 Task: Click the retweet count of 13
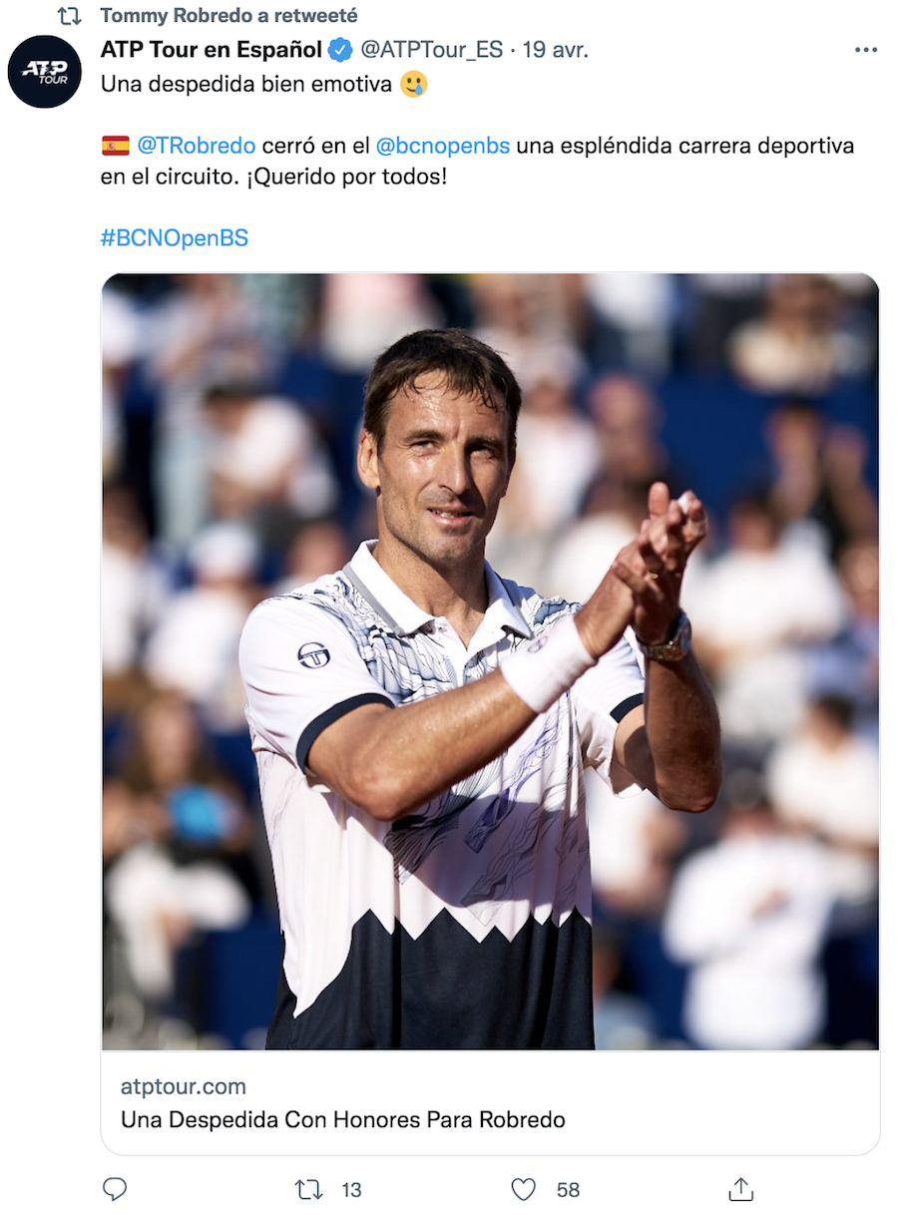[351, 1190]
